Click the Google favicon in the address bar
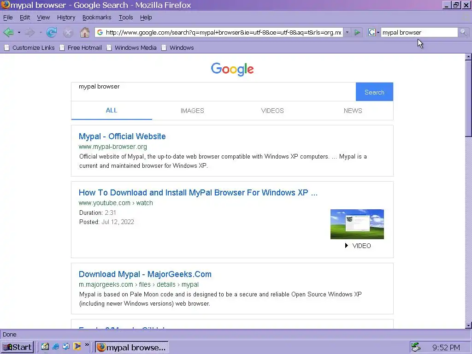This screenshot has height=354, width=472. (x=100, y=32)
